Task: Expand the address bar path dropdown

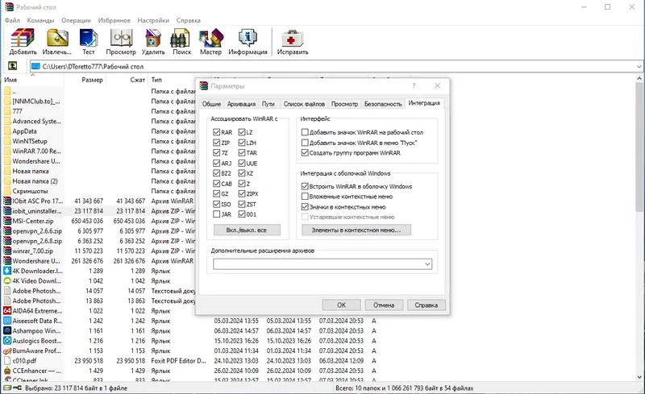Action: (x=639, y=66)
